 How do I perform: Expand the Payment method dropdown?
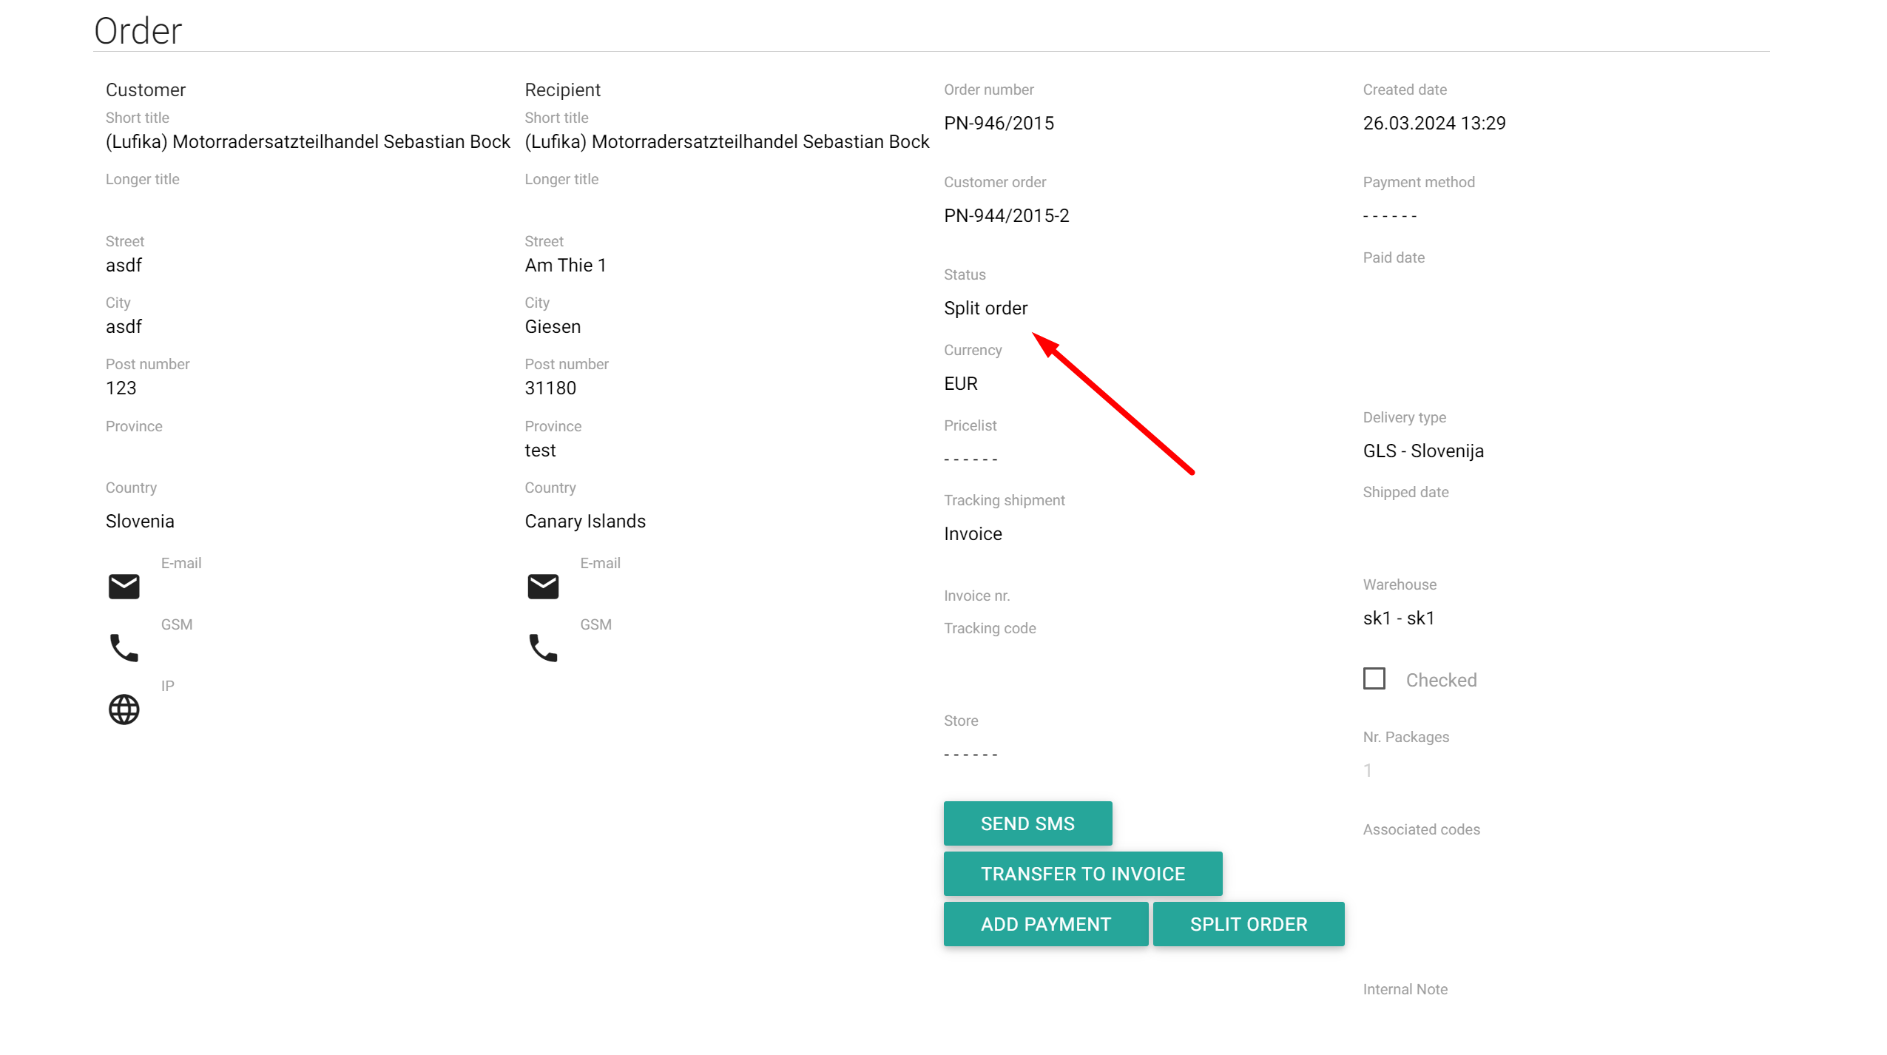pos(1389,216)
